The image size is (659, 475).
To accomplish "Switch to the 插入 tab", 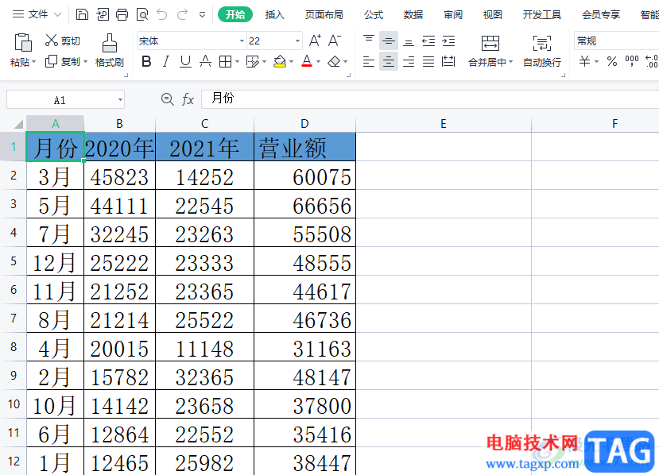I will (275, 15).
